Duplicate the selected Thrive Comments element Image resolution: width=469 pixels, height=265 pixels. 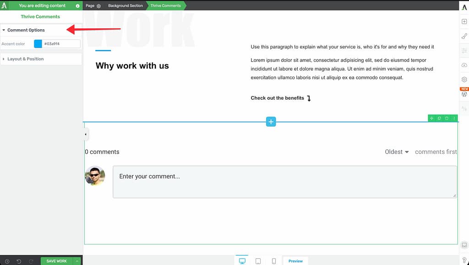point(439,118)
